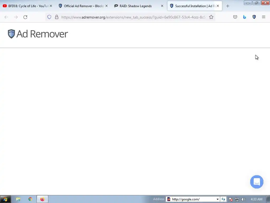Viewport: 270px width, 203px height.
Task: Reload the current page
Action: pyautogui.click(x=25, y=17)
